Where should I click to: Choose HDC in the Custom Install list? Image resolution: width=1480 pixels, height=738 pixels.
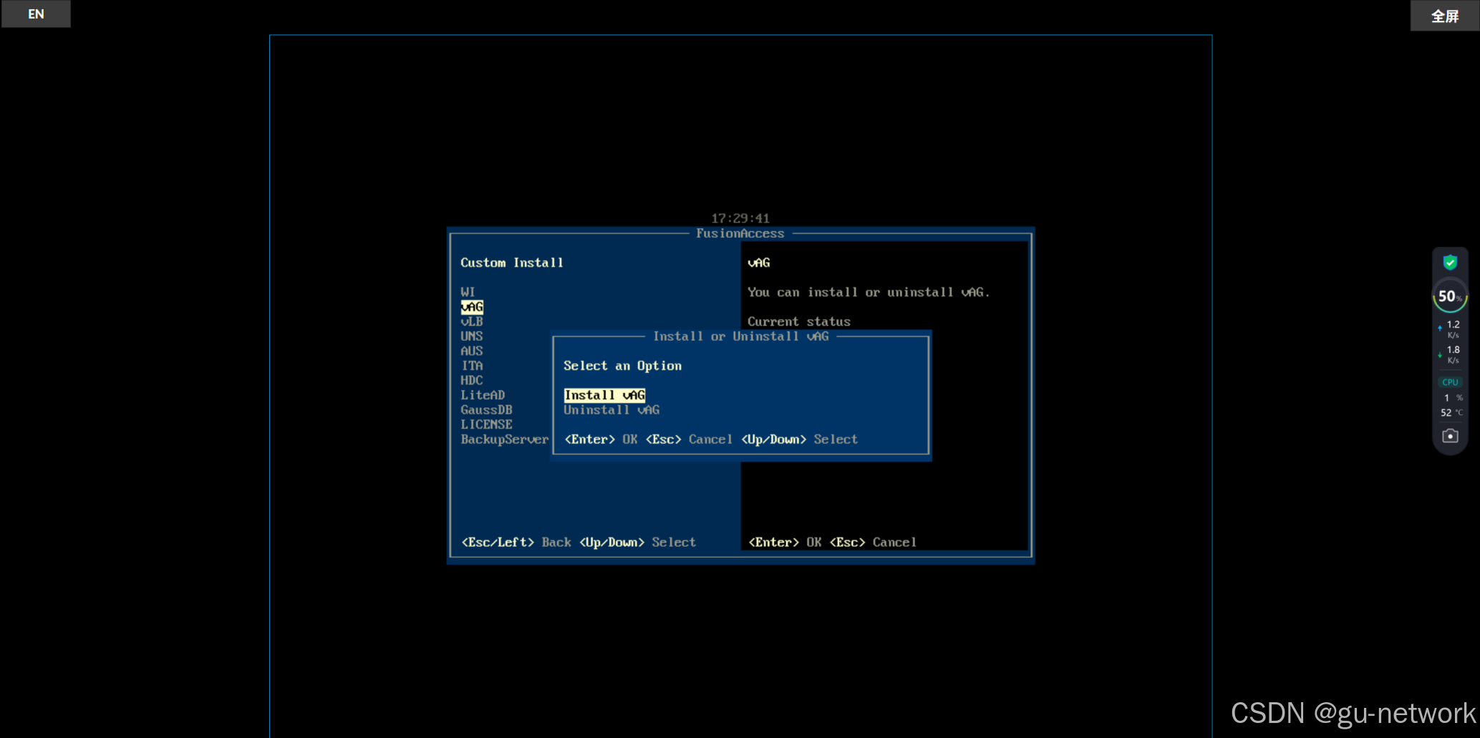(472, 381)
